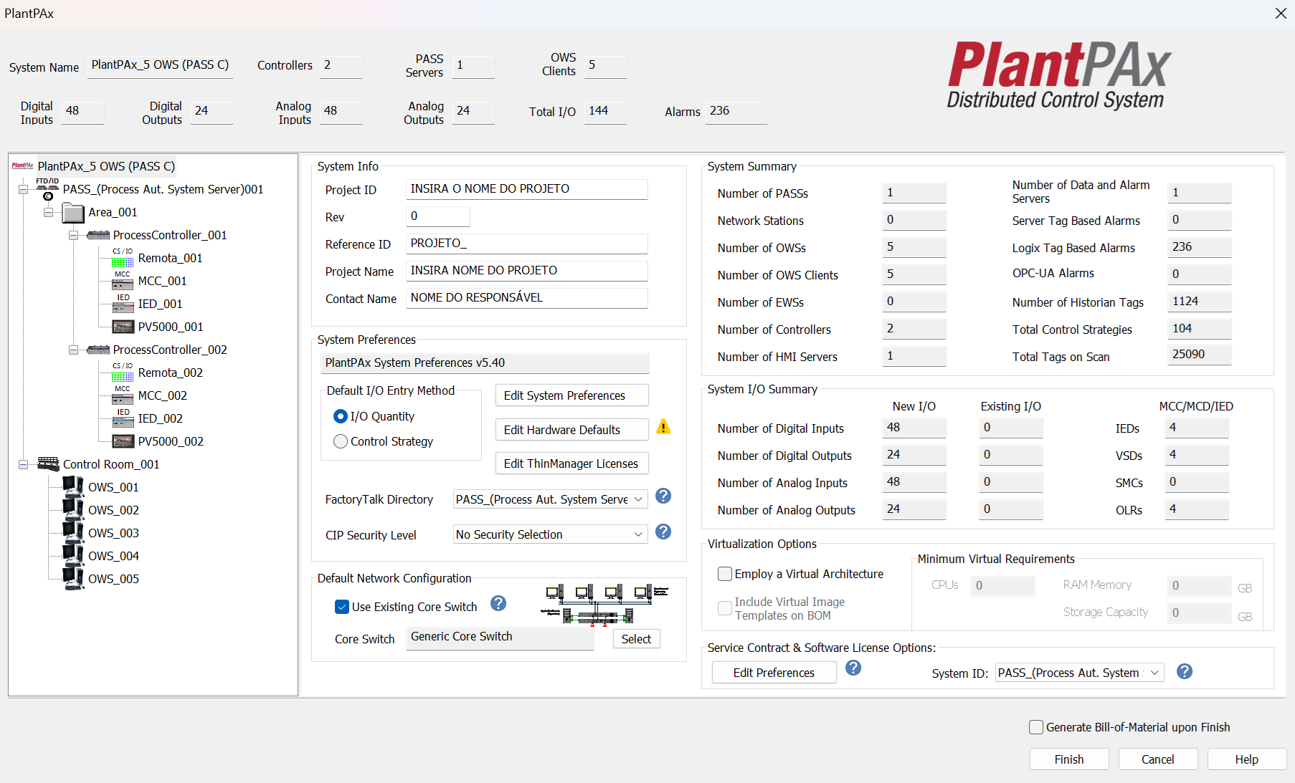Image resolution: width=1295 pixels, height=783 pixels.
Task: Click the IED_002 device icon
Action: point(123,418)
